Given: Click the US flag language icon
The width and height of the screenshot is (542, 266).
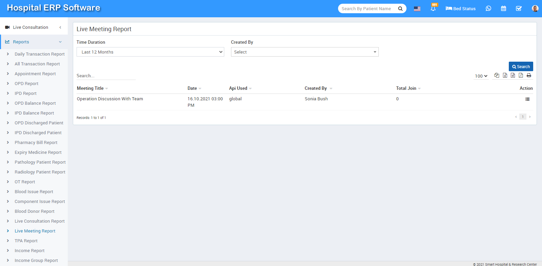Looking at the screenshot, I should click(417, 9).
